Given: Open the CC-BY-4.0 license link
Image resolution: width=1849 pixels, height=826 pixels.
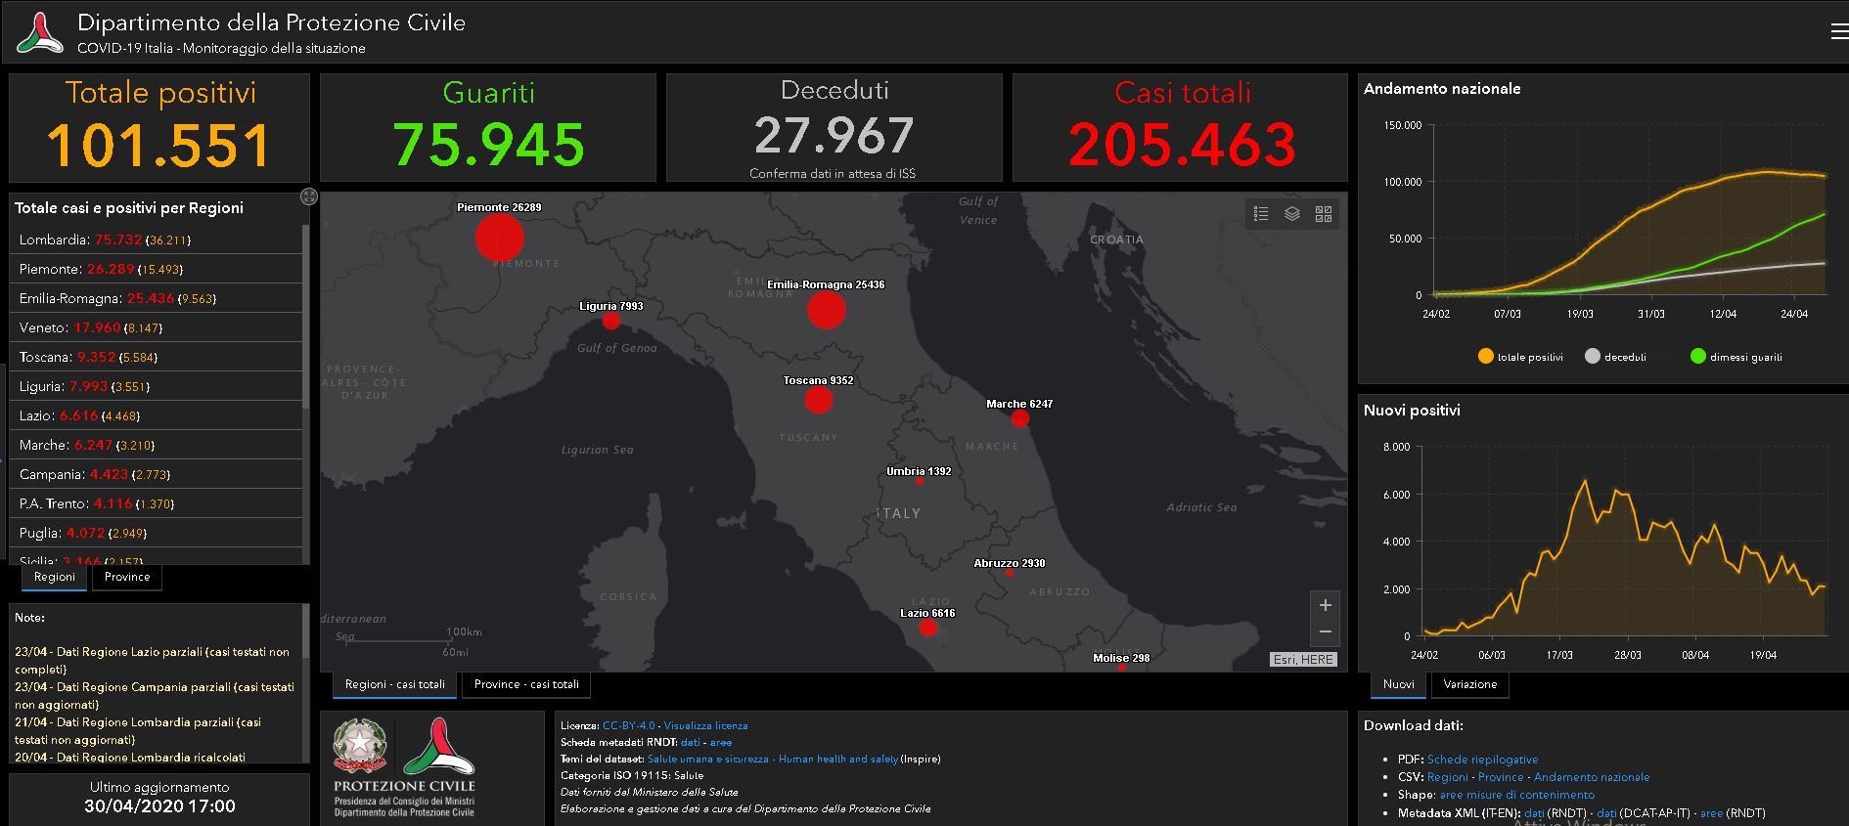Looking at the screenshot, I should pos(628,725).
